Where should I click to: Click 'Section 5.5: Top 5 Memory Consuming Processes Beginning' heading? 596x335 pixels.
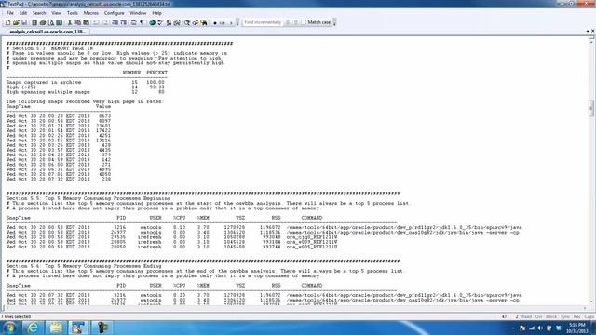tap(88, 198)
